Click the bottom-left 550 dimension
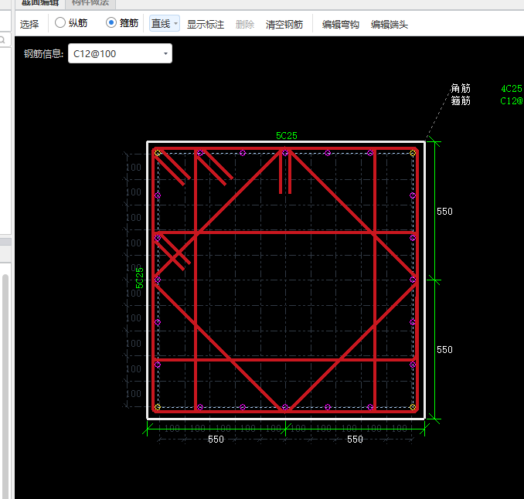This screenshot has width=524, height=499. pos(216,440)
